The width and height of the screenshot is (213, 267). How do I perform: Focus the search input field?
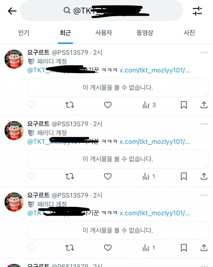pos(101,11)
